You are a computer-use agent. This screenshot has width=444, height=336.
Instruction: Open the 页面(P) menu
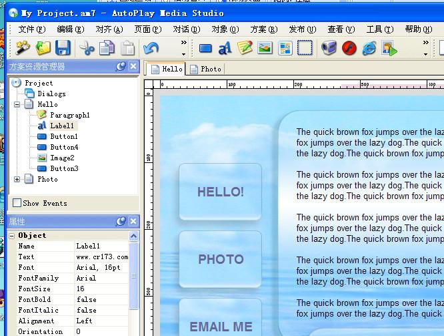point(147,29)
